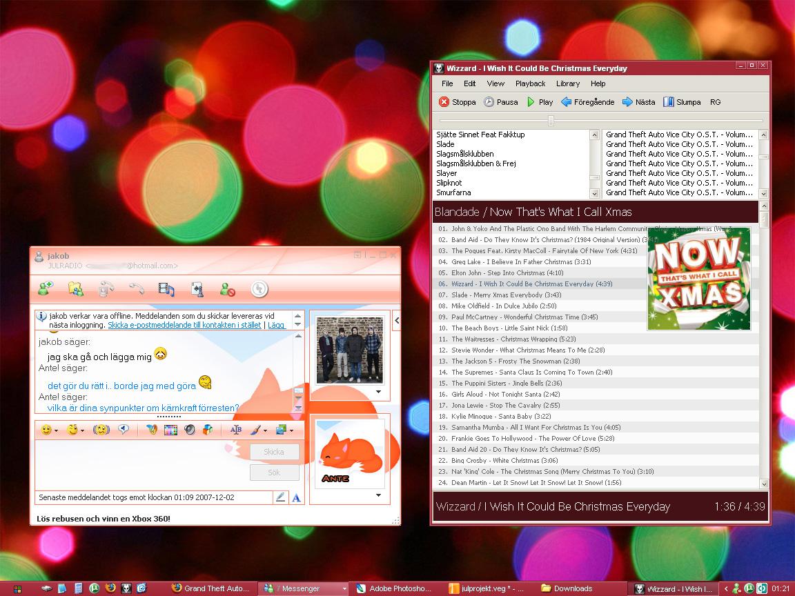Viewport: 795px width, 596px height.
Task: Click artist list scroll down arrow
Action: tap(595, 194)
